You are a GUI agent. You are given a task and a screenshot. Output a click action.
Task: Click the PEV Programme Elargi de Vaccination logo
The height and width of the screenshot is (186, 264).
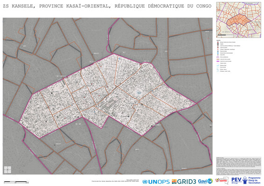[246, 180]
